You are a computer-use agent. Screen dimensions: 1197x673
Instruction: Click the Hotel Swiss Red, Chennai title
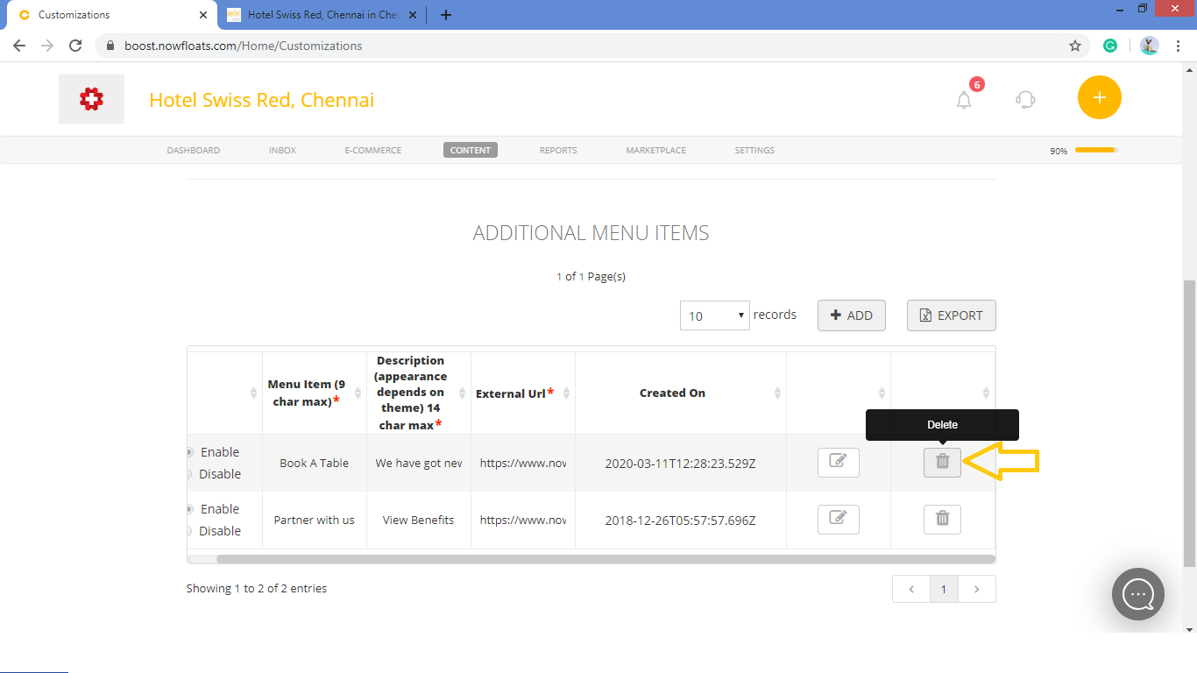point(262,100)
